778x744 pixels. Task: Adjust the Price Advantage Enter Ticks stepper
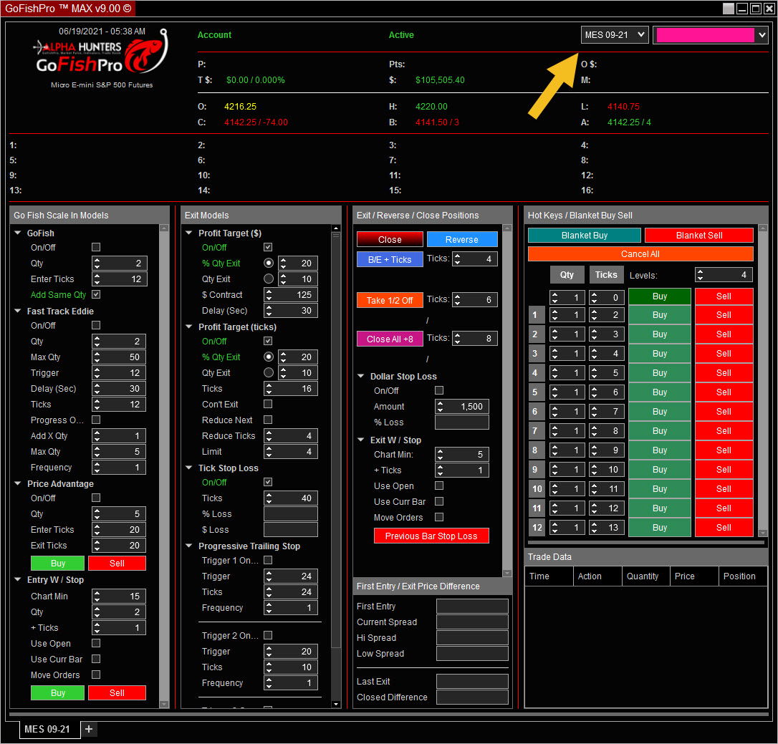(x=97, y=530)
